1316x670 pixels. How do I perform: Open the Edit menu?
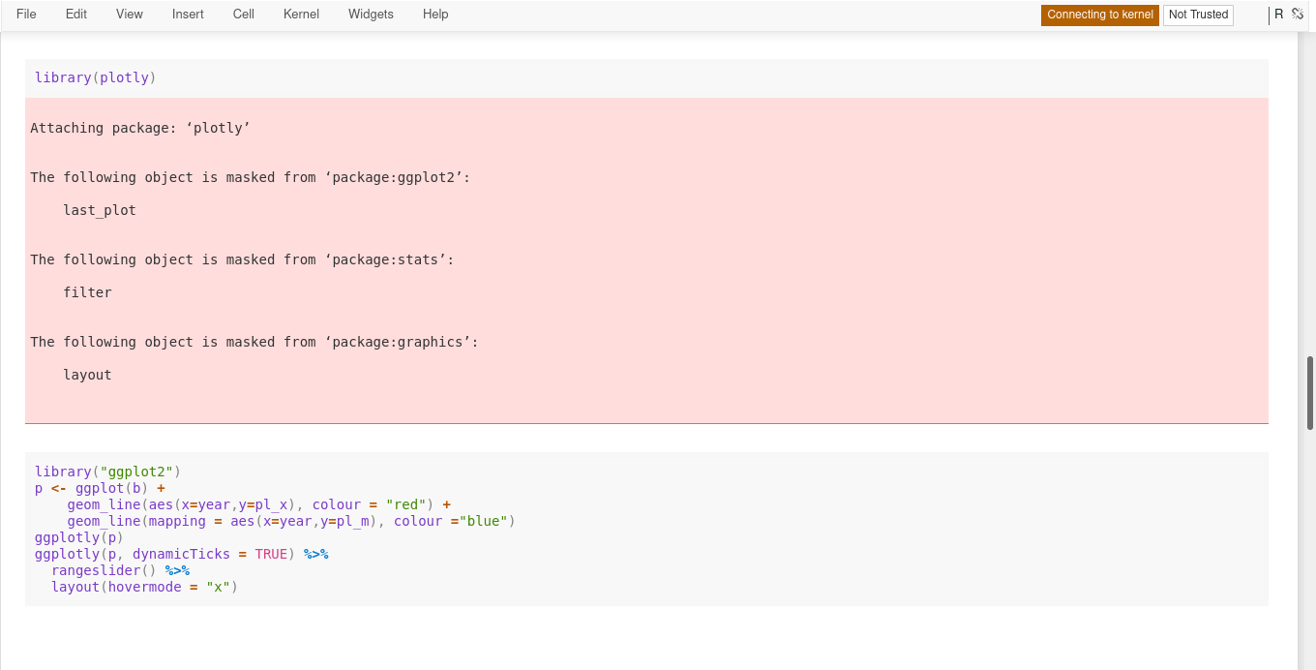(75, 14)
